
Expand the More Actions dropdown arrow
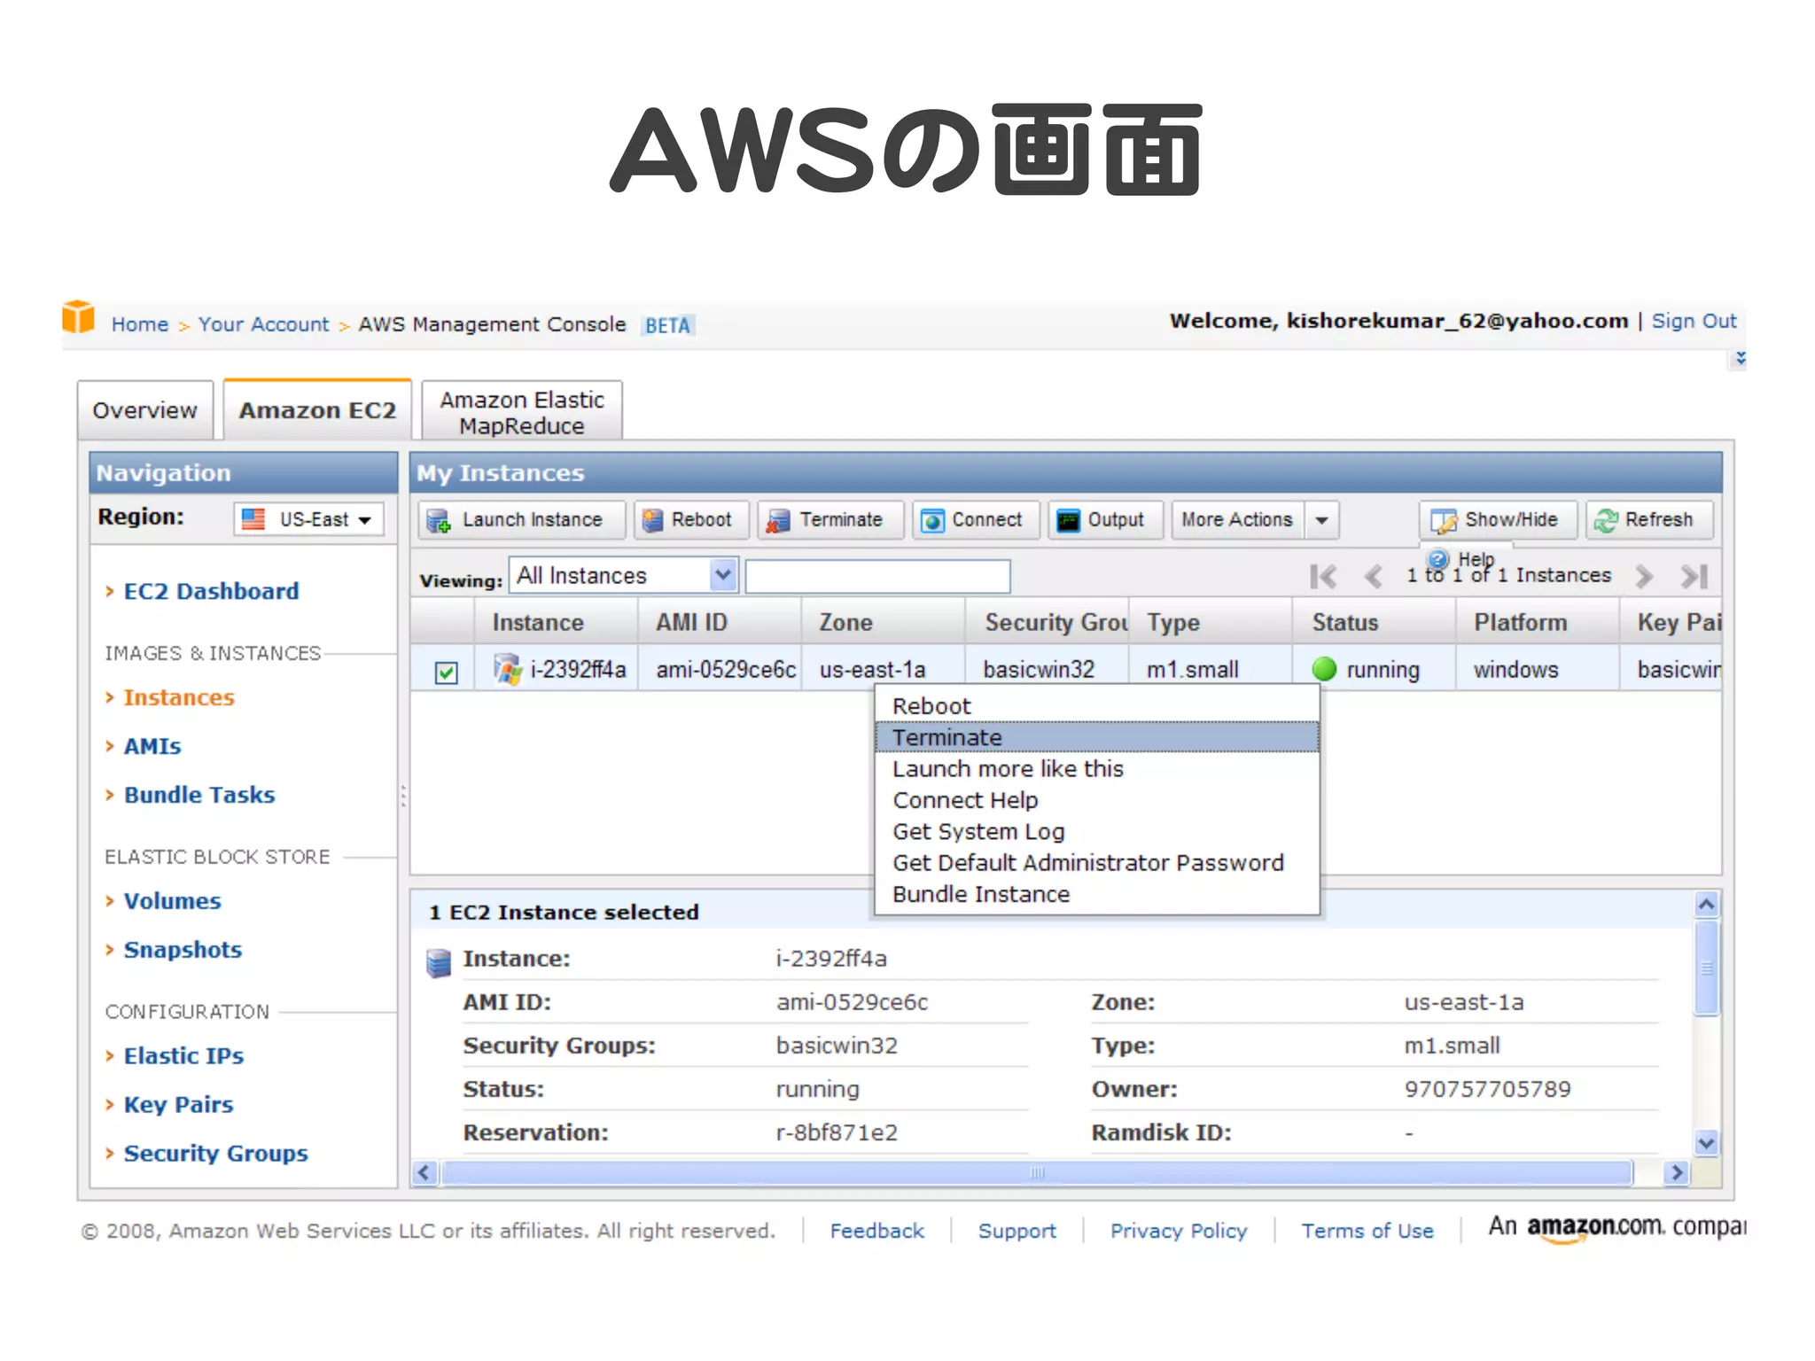pos(1321,520)
